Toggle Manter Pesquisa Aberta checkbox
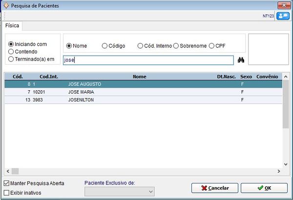 [6, 183]
